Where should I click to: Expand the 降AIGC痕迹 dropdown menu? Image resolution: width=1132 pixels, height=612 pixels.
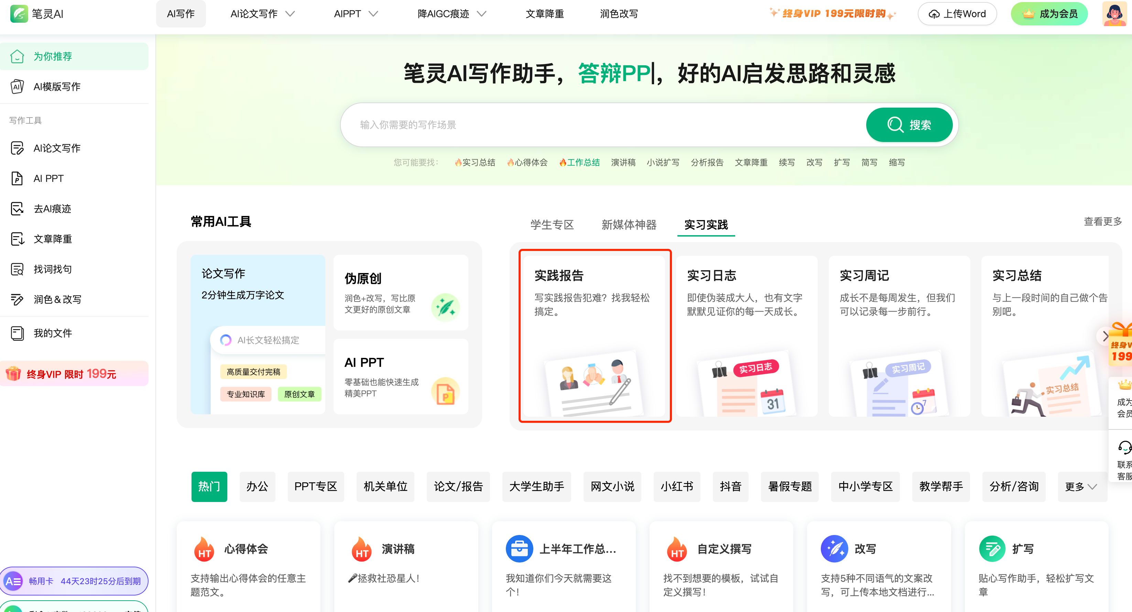[x=482, y=14]
